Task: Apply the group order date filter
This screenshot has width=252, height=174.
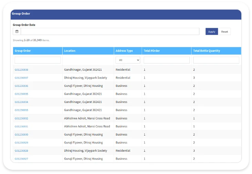Action: (212, 32)
